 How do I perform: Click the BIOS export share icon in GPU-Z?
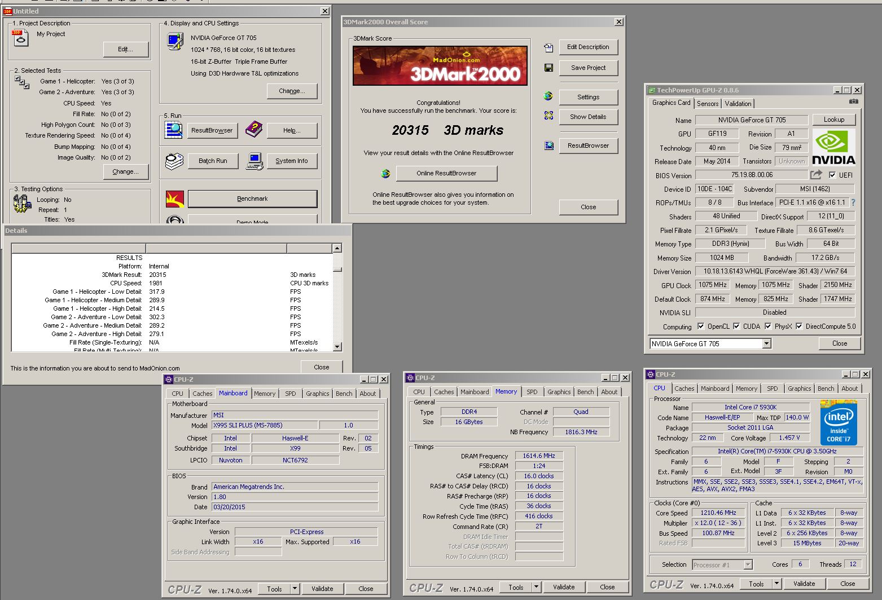816,175
